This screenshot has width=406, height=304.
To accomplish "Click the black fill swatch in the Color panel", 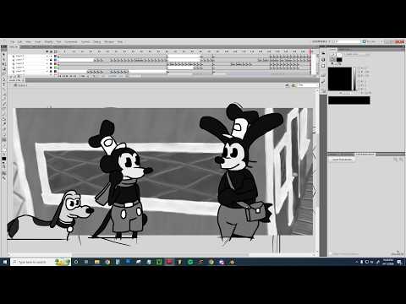I will [339, 59].
